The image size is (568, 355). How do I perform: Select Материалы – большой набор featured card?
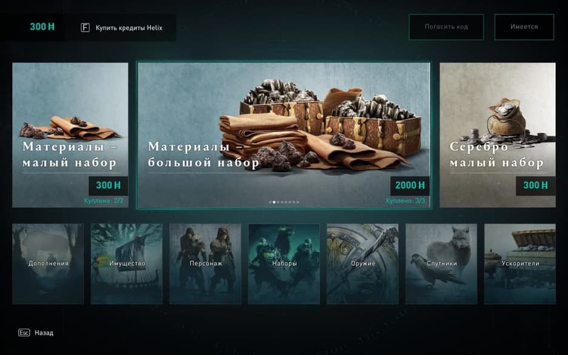click(x=284, y=135)
